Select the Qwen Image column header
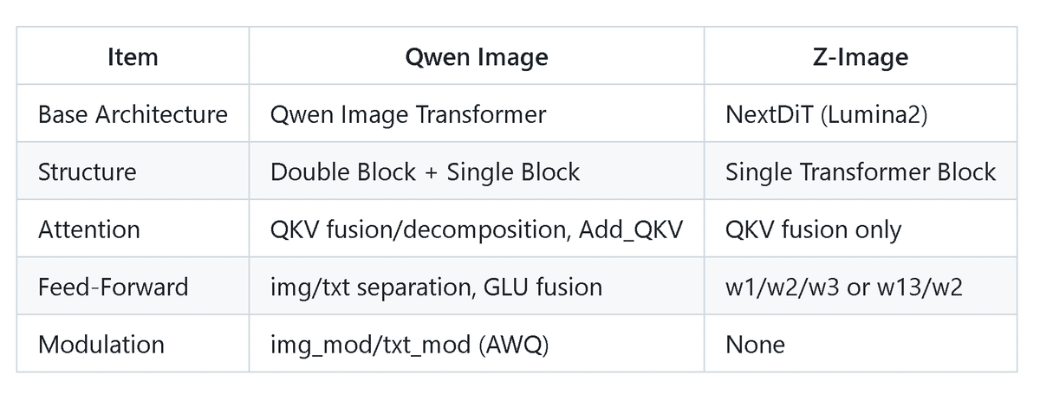Screen dimensions: 1040x394 (x=477, y=57)
